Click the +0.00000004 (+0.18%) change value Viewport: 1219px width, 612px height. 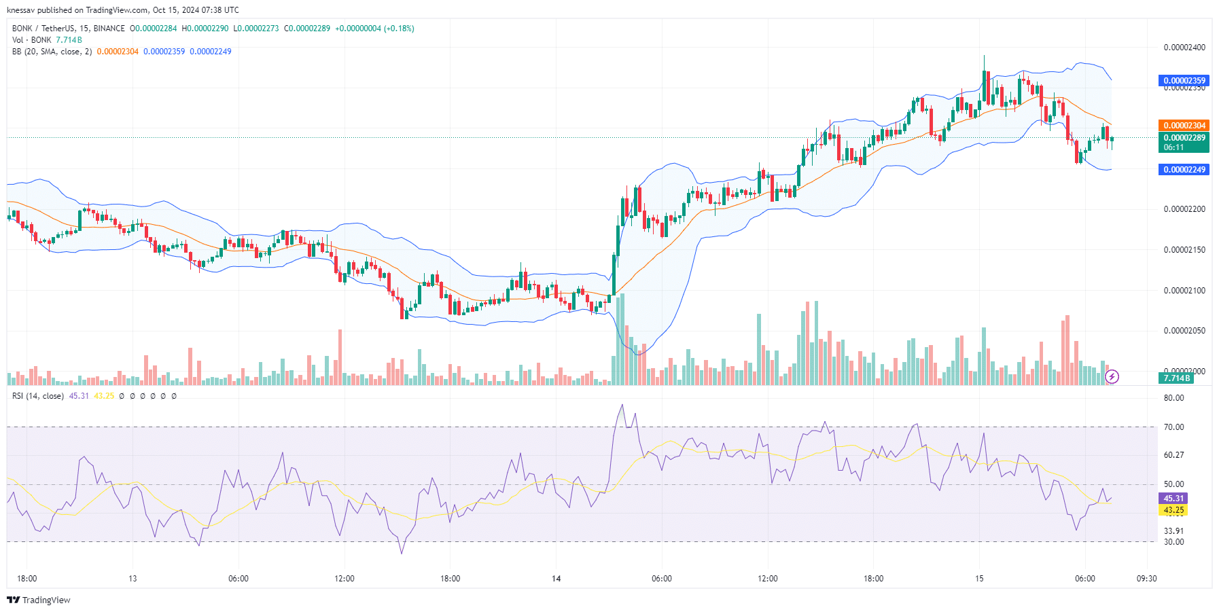374,29
